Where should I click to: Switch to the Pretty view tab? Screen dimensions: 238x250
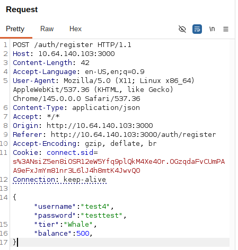[x=15, y=29]
